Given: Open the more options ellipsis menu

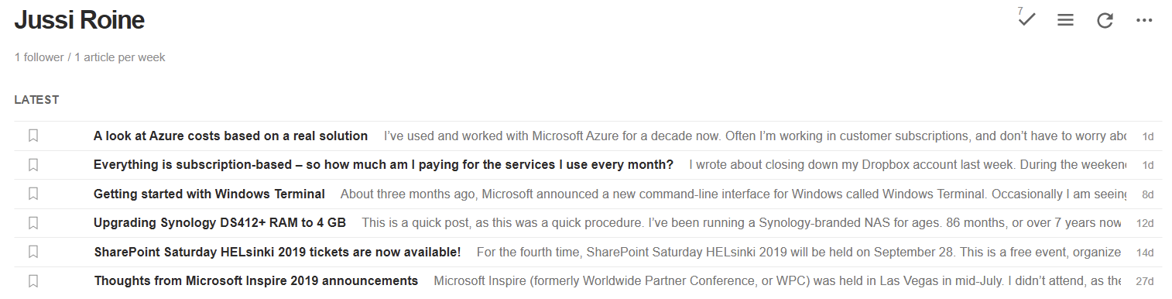Looking at the screenshot, I should tap(1144, 21).
